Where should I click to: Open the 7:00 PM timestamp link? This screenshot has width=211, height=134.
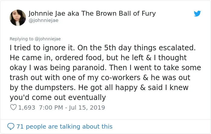coord(51,108)
